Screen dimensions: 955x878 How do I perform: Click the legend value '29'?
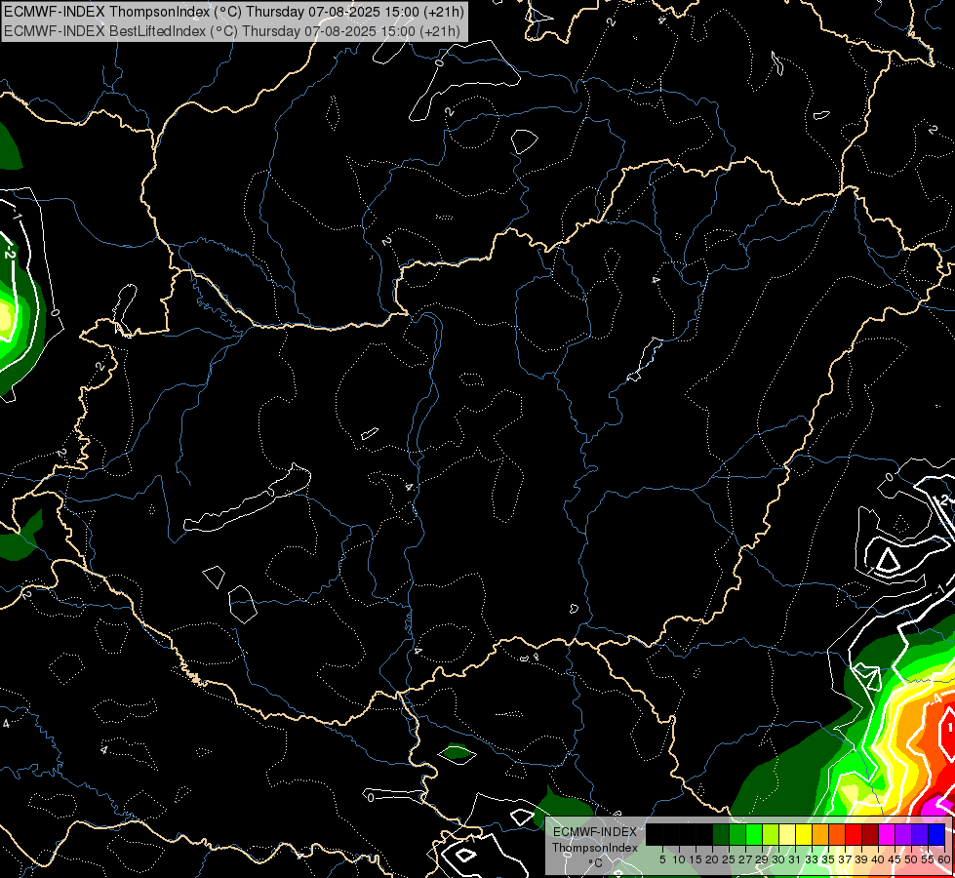click(762, 859)
